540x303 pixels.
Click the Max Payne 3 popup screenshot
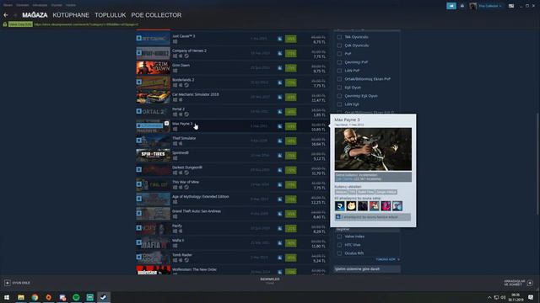tap(373, 149)
